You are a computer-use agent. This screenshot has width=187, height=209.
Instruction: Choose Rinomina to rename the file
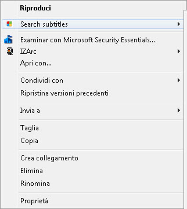tap(35, 183)
